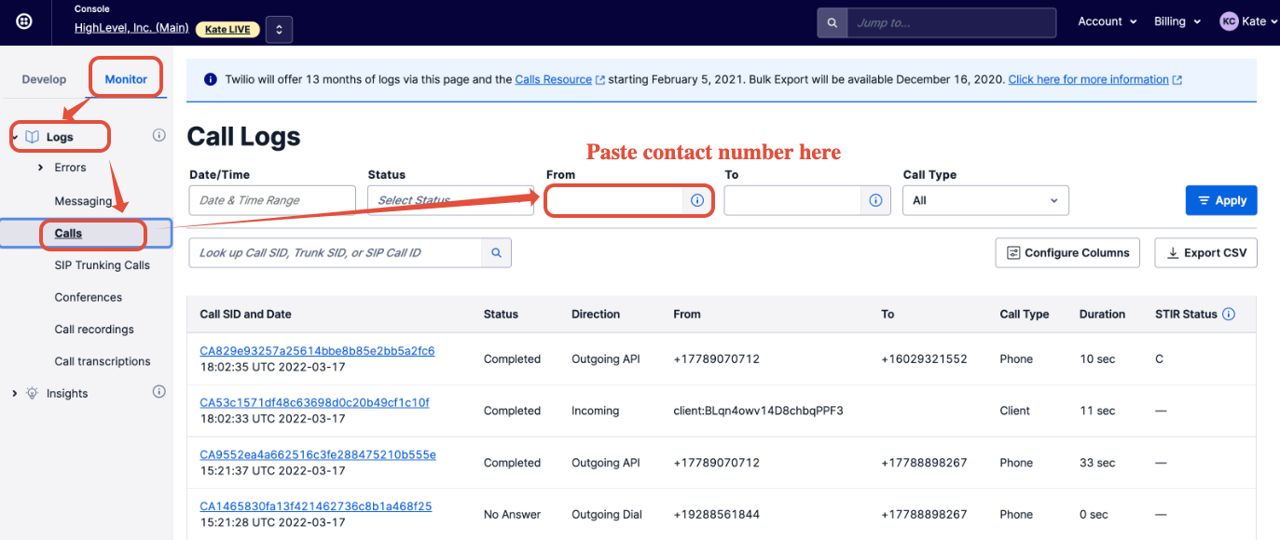Focus the 'Jump to...' search field
The height and width of the screenshot is (540, 1280).
tap(951, 22)
